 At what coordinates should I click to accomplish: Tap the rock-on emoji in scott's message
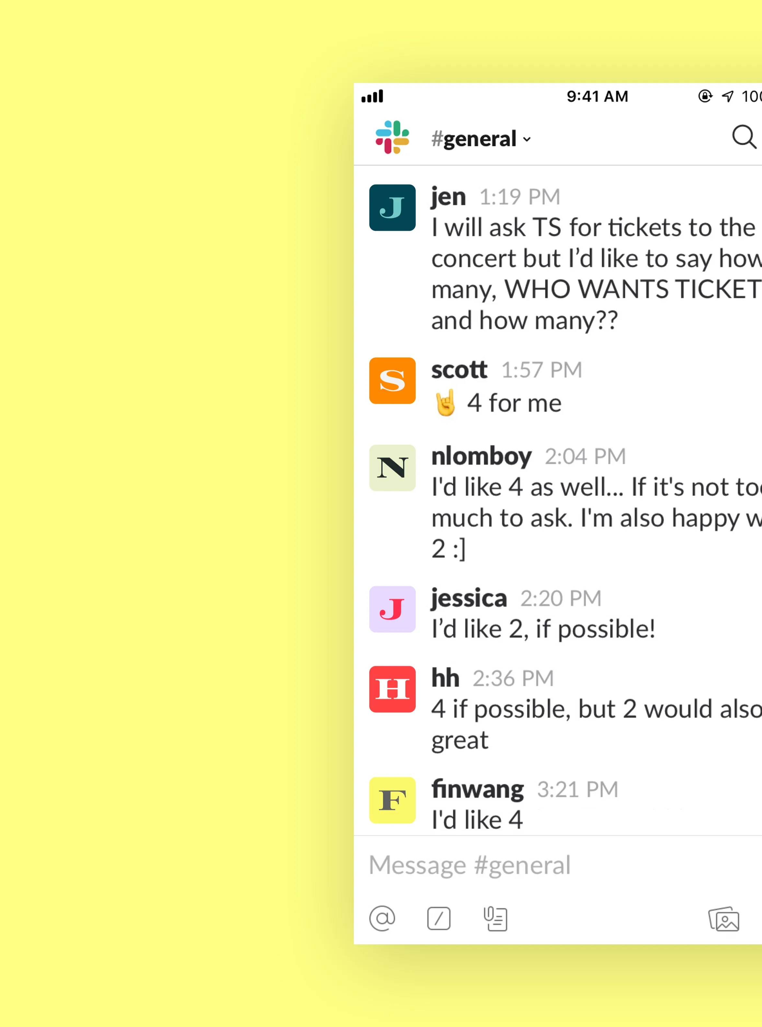tap(445, 403)
